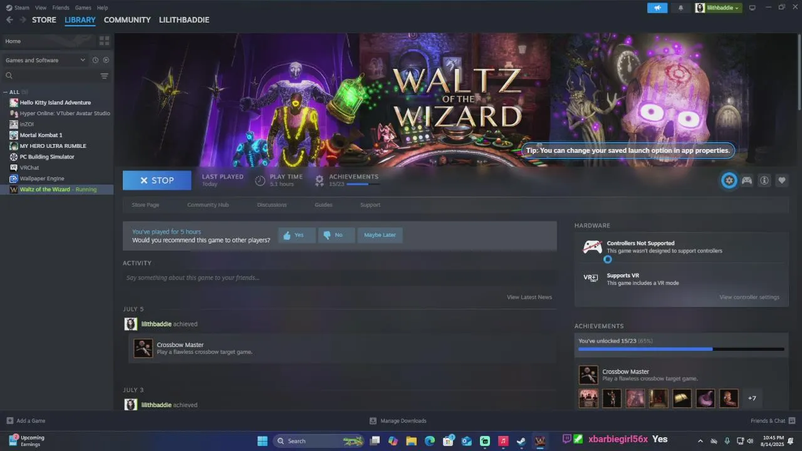
Task: Go to STORE section
Action: (44, 20)
